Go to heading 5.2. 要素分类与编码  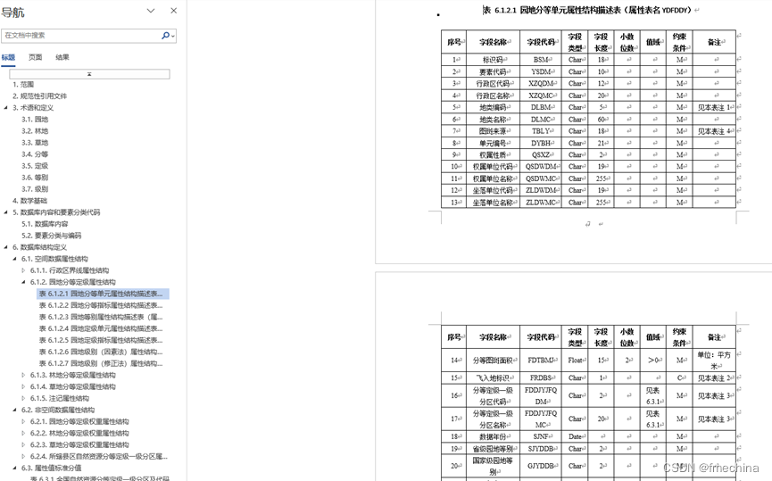point(51,236)
